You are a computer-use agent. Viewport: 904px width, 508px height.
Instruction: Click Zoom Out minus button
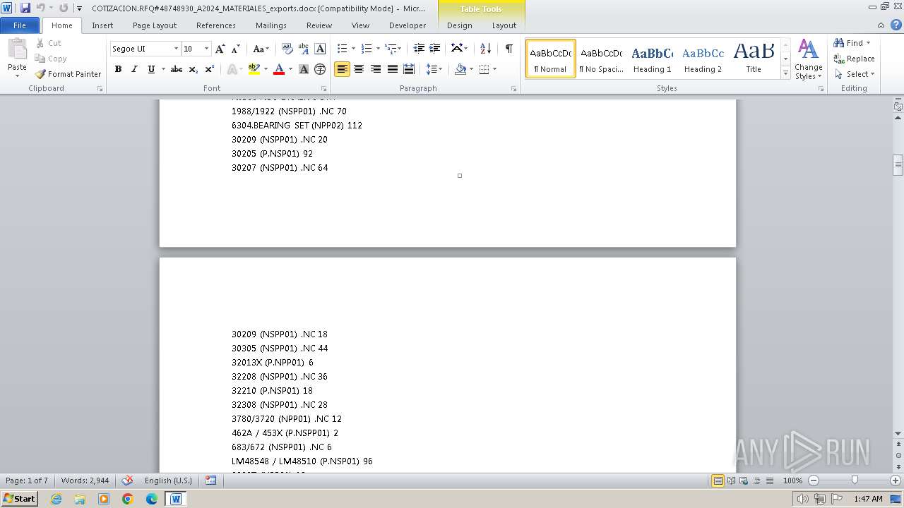(814, 480)
